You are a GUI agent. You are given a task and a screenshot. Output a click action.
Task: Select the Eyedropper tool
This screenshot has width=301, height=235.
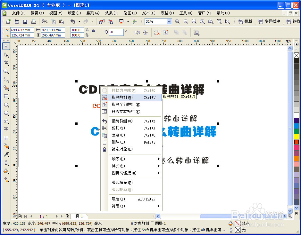pos(6,154)
